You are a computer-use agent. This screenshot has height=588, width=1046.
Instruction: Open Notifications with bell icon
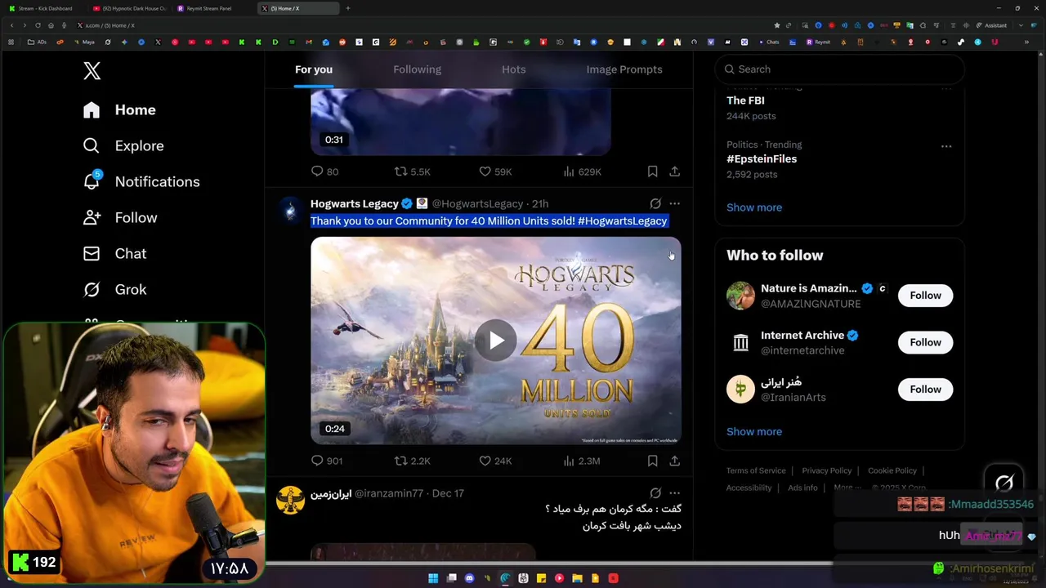[x=141, y=181]
